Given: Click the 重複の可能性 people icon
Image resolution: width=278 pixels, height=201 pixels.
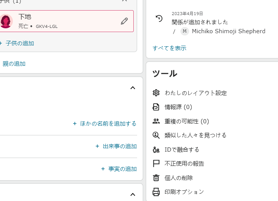Looking at the screenshot, I should (156, 121).
